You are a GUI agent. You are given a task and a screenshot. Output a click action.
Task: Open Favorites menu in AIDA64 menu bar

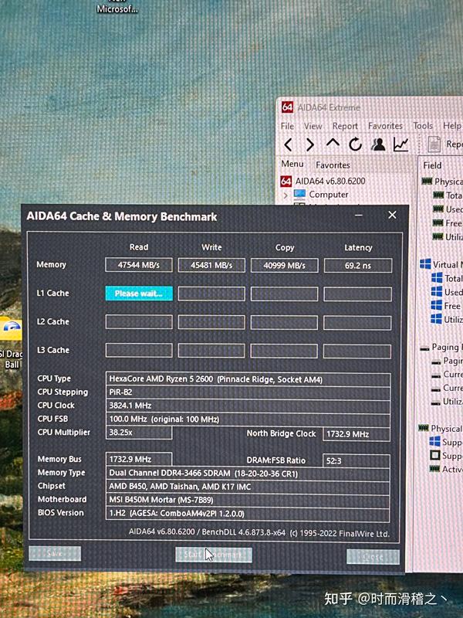pyautogui.click(x=385, y=126)
